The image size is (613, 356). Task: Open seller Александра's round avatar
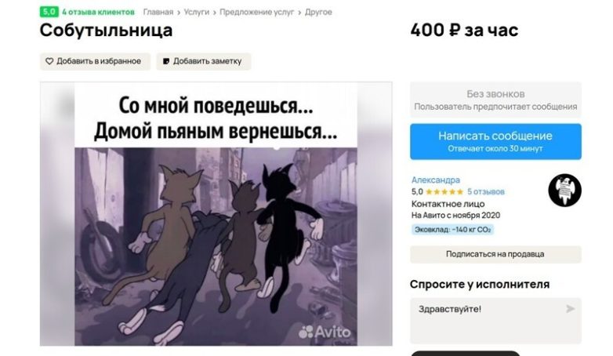[564, 191]
